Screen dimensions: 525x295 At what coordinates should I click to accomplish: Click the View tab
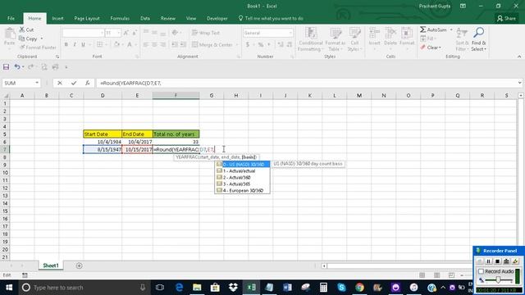[191, 18]
